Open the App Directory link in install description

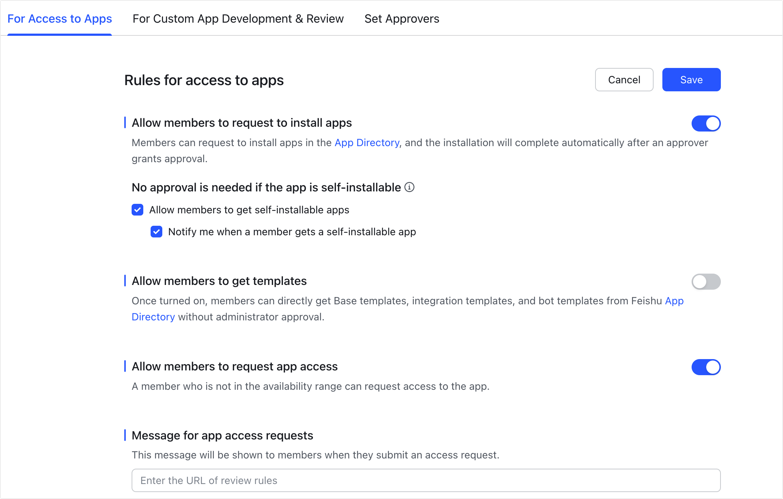click(367, 143)
